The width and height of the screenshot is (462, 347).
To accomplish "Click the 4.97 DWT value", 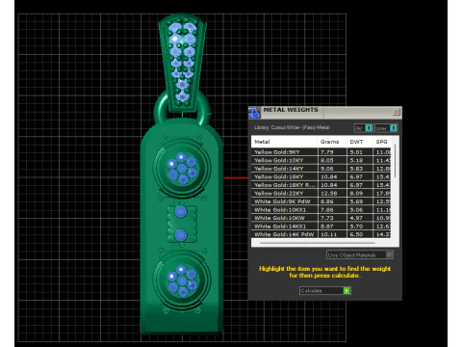I will [x=356, y=218].
